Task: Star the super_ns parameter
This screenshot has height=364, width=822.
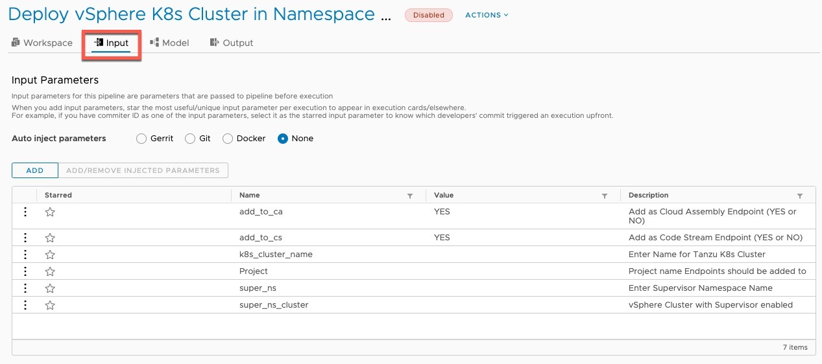Action: click(50, 288)
